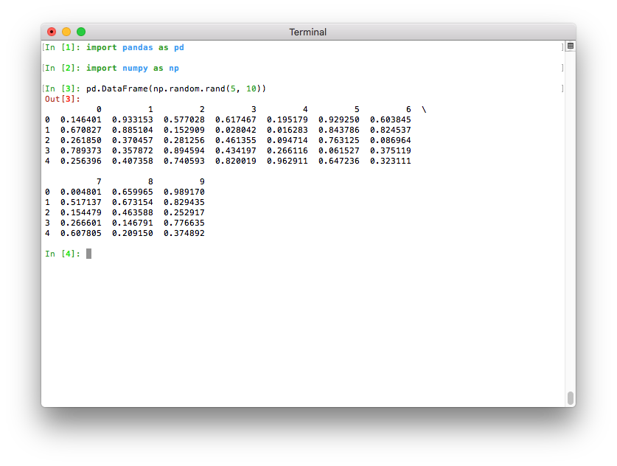Click the word numpy in the second import
617x466 pixels.
click(135, 68)
